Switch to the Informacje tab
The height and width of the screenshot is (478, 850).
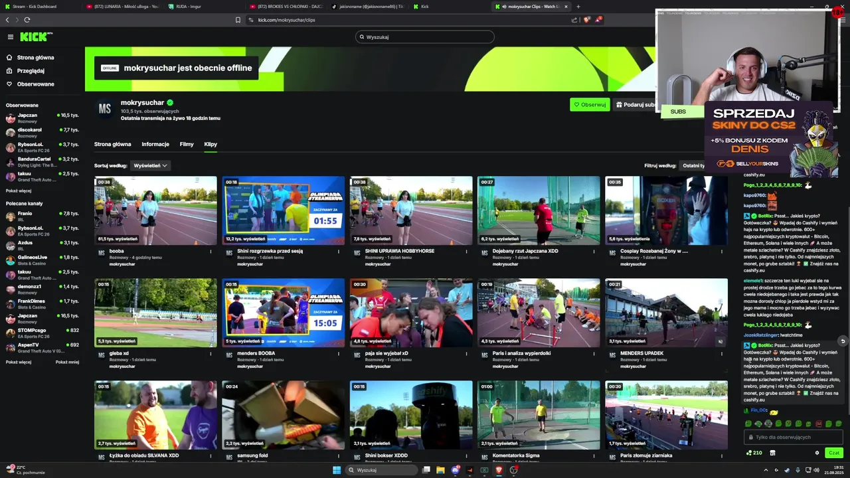click(x=155, y=144)
